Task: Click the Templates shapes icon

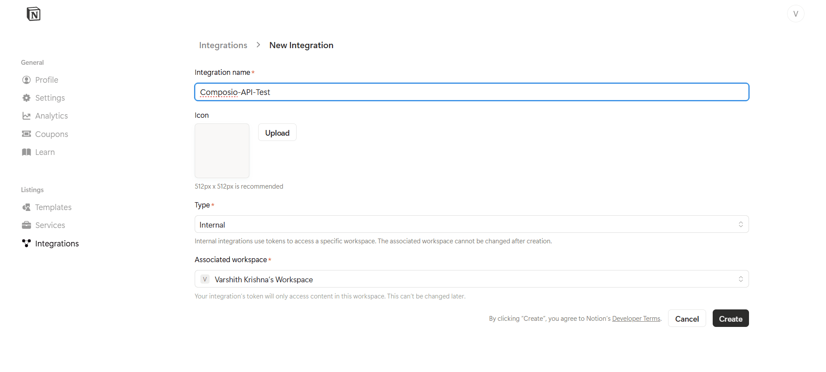Action: [27, 207]
